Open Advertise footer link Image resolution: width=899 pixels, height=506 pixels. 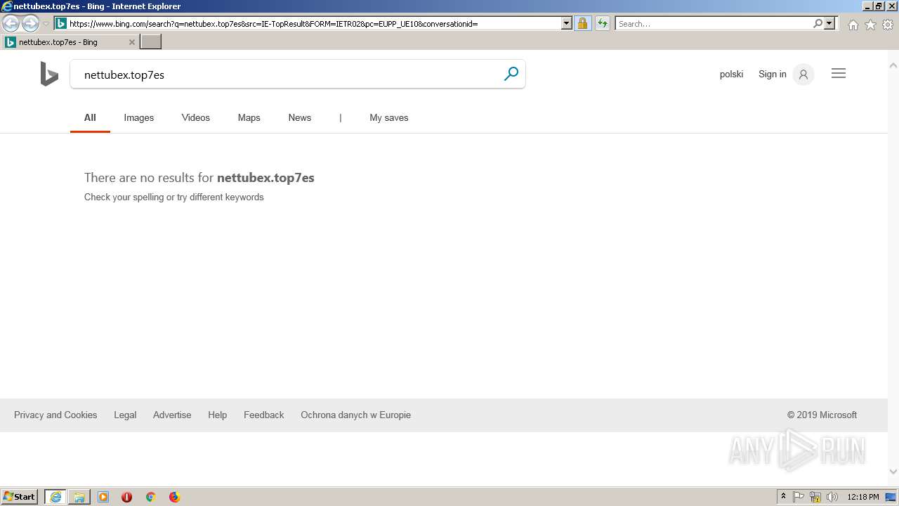click(172, 415)
